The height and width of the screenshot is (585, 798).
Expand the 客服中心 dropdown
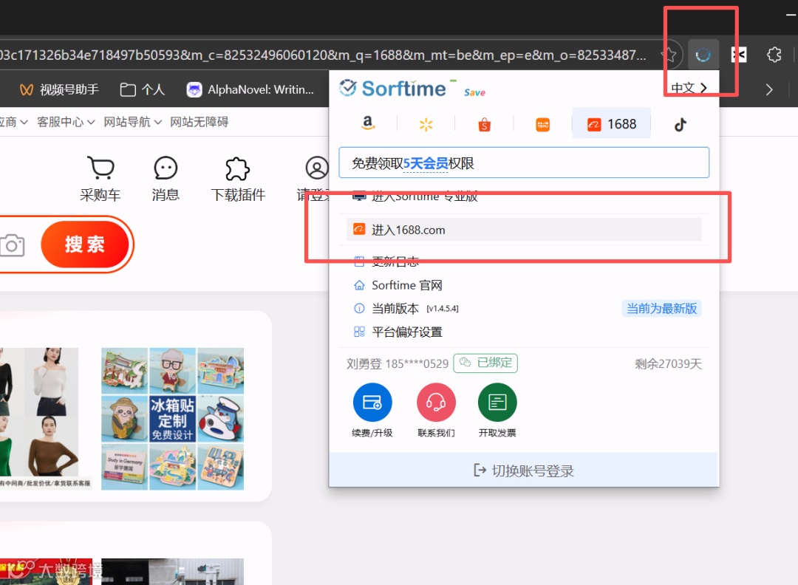coord(66,122)
